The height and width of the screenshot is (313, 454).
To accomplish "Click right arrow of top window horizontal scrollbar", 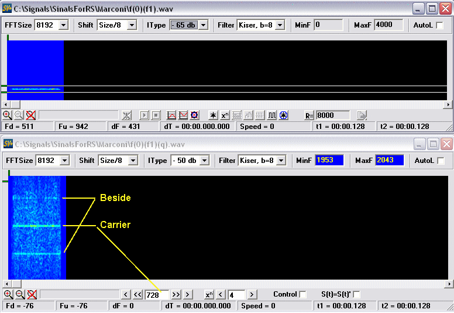I will pyautogui.click(x=448, y=104).
